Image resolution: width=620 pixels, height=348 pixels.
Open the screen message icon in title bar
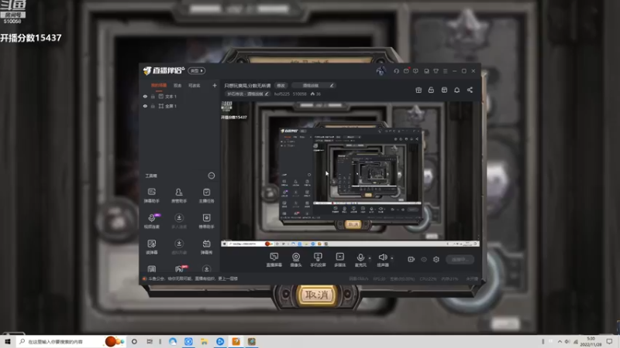415,71
